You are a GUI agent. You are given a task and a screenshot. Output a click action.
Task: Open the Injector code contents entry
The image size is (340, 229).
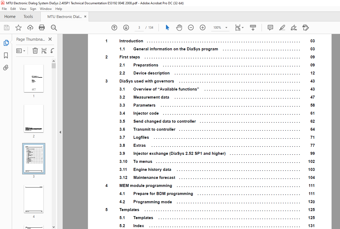[x=146, y=113]
